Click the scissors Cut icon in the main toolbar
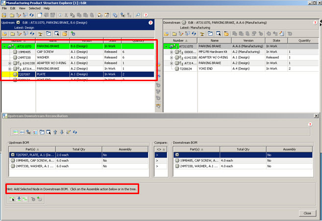 coord(66,15)
